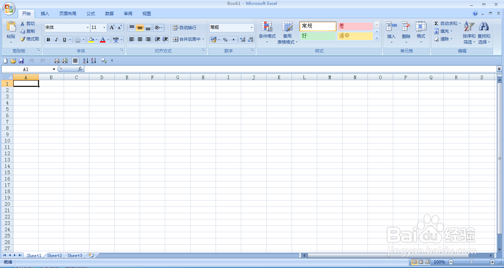Expand the formula bar
This screenshot has height=268, width=504.
pyautogui.click(x=499, y=69)
